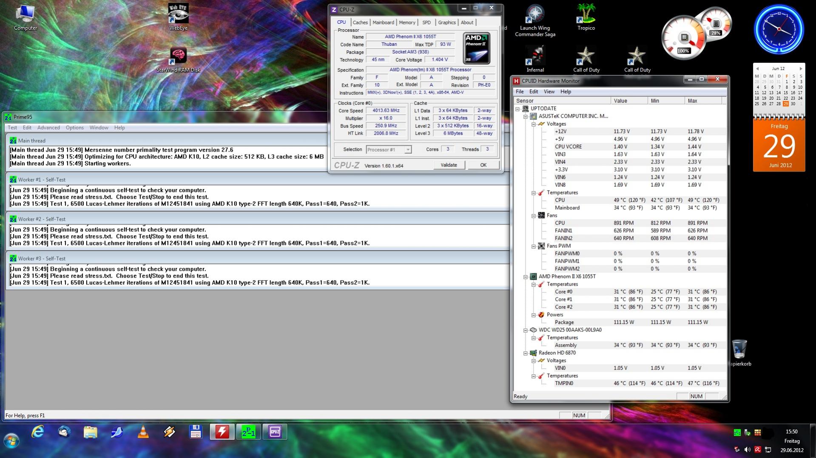The image size is (816, 458).
Task: Launch Internet Explorer from the taskbar
Action: (x=38, y=432)
